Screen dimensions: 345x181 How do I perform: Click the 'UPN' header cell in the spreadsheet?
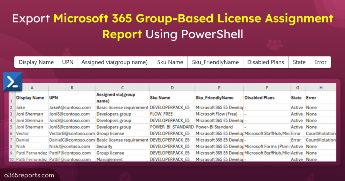(x=72, y=98)
